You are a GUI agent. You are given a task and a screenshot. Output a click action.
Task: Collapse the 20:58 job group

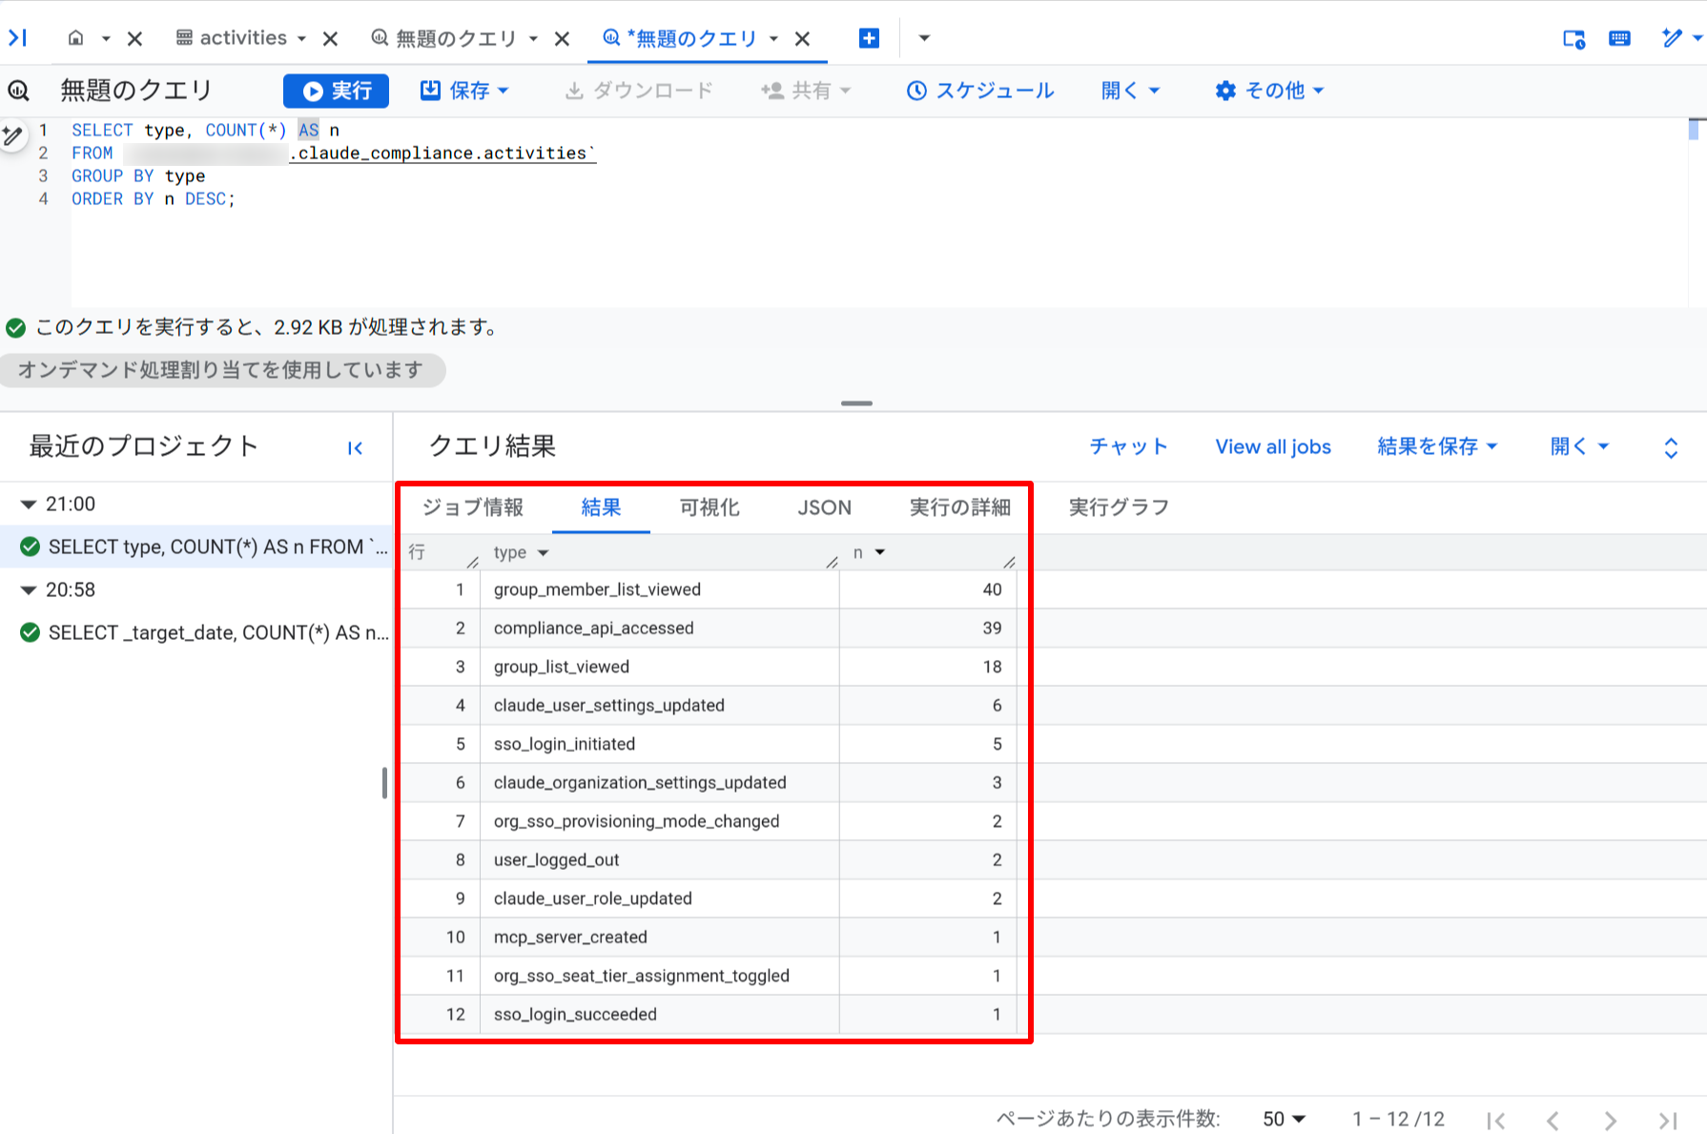[29, 590]
